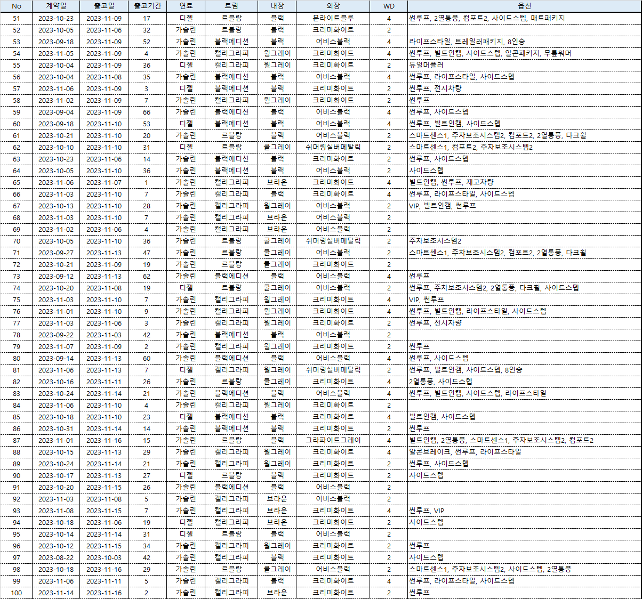Screen dimensions: 642x599
Task: Click the 빌트인캠, 썬루프, 재고차량 cell
Action: click(524, 182)
